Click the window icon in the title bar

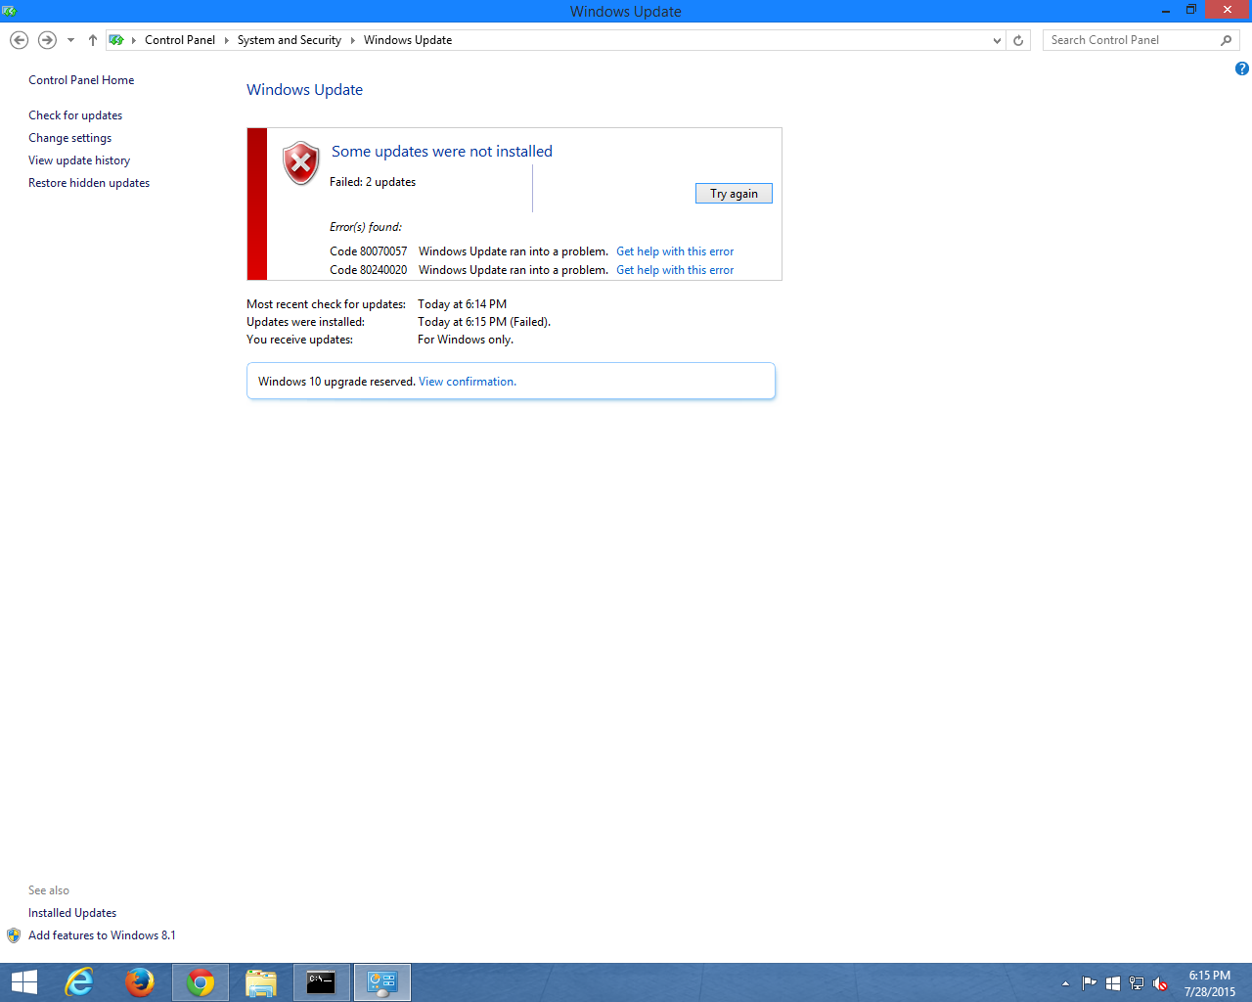(10, 11)
